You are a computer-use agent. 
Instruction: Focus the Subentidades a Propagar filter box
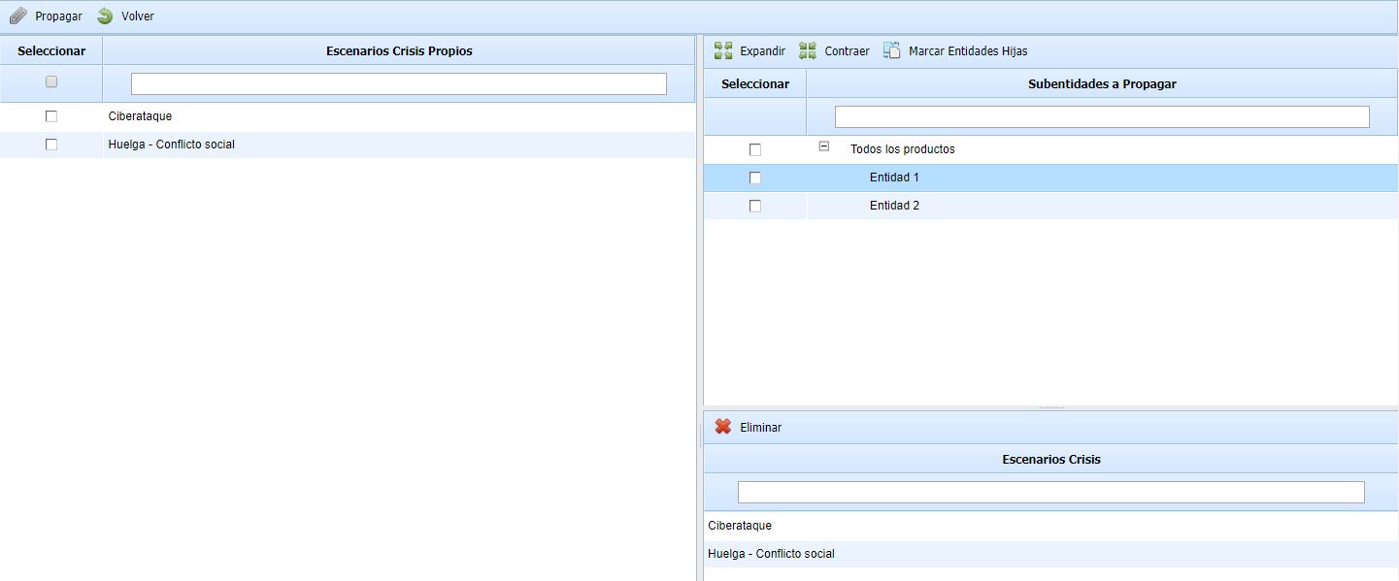pyautogui.click(x=1102, y=117)
